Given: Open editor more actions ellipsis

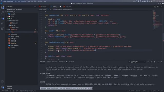Looking at the screenshot, I should (x=161, y=7).
